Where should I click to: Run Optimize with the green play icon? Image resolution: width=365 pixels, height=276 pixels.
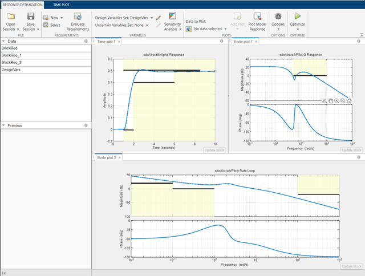[x=297, y=17]
